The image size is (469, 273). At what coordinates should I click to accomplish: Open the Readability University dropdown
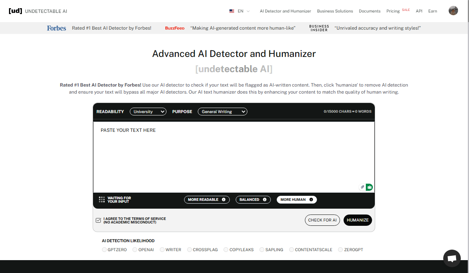(x=148, y=112)
